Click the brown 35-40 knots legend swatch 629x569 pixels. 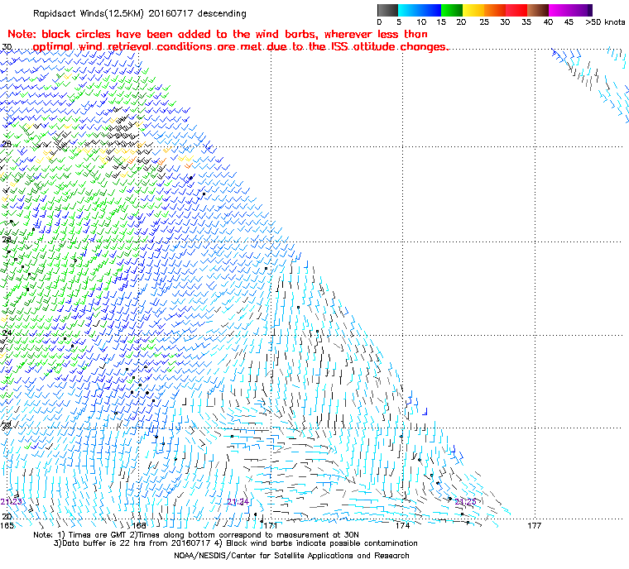(x=538, y=10)
